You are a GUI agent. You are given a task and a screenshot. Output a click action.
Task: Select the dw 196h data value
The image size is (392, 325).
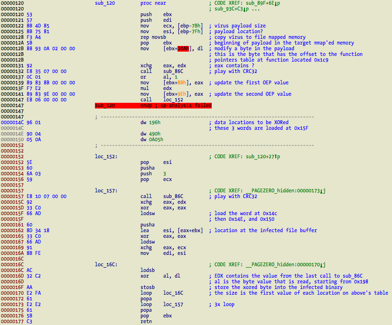155,123
